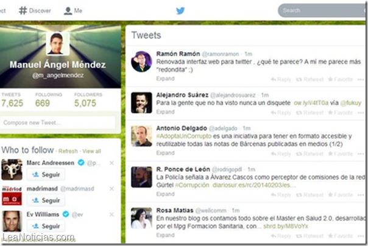Follow Marc Andreessen with Seguir

point(46,175)
